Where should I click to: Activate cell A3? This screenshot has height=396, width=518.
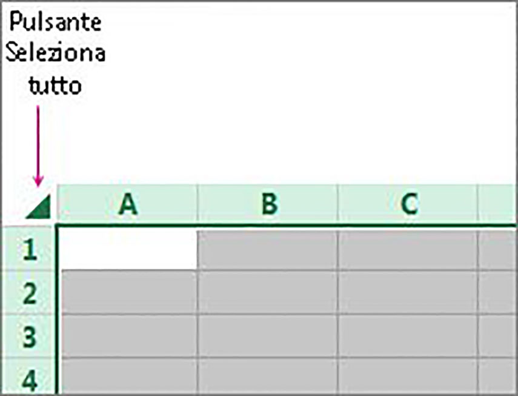point(129,337)
